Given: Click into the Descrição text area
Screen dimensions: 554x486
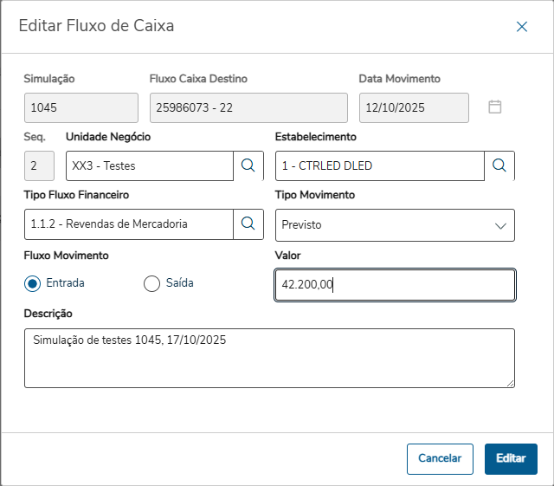Looking at the screenshot, I should [269, 357].
